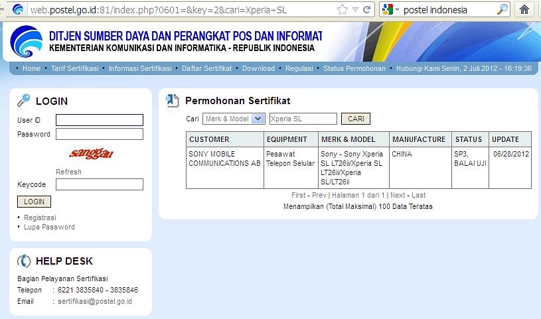
Task: Select the SONY MOBILE COMMUNICATIONS AB cell
Action: tap(225, 168)
